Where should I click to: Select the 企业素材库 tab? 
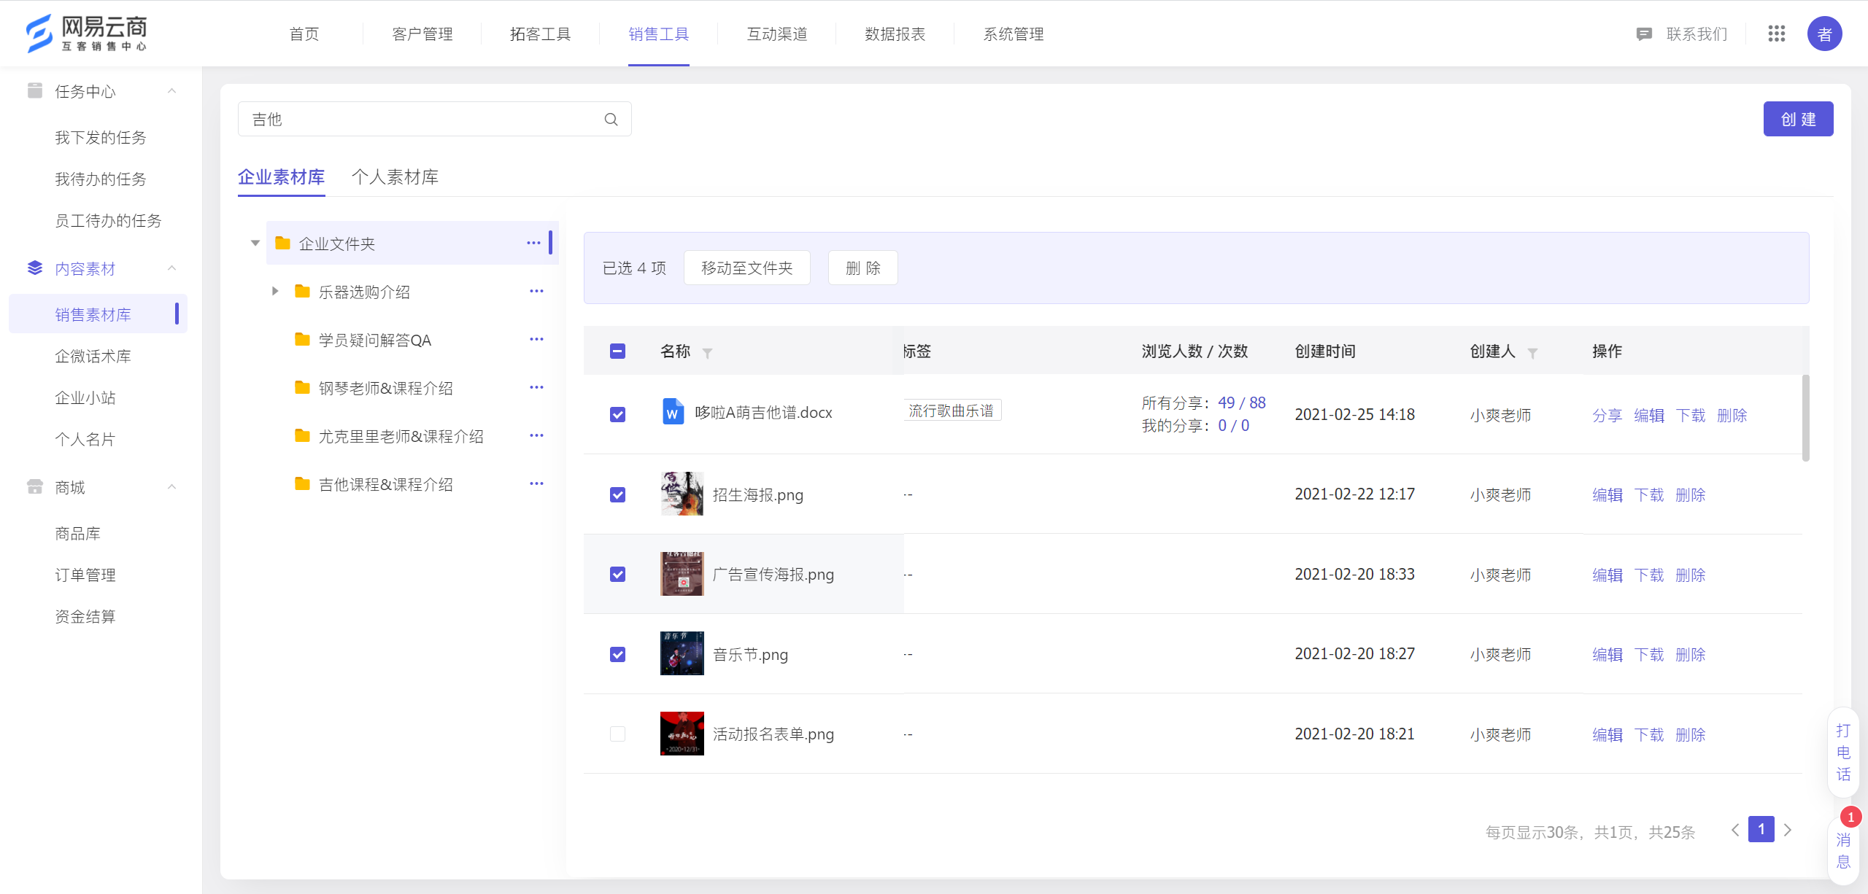(281, 176)
